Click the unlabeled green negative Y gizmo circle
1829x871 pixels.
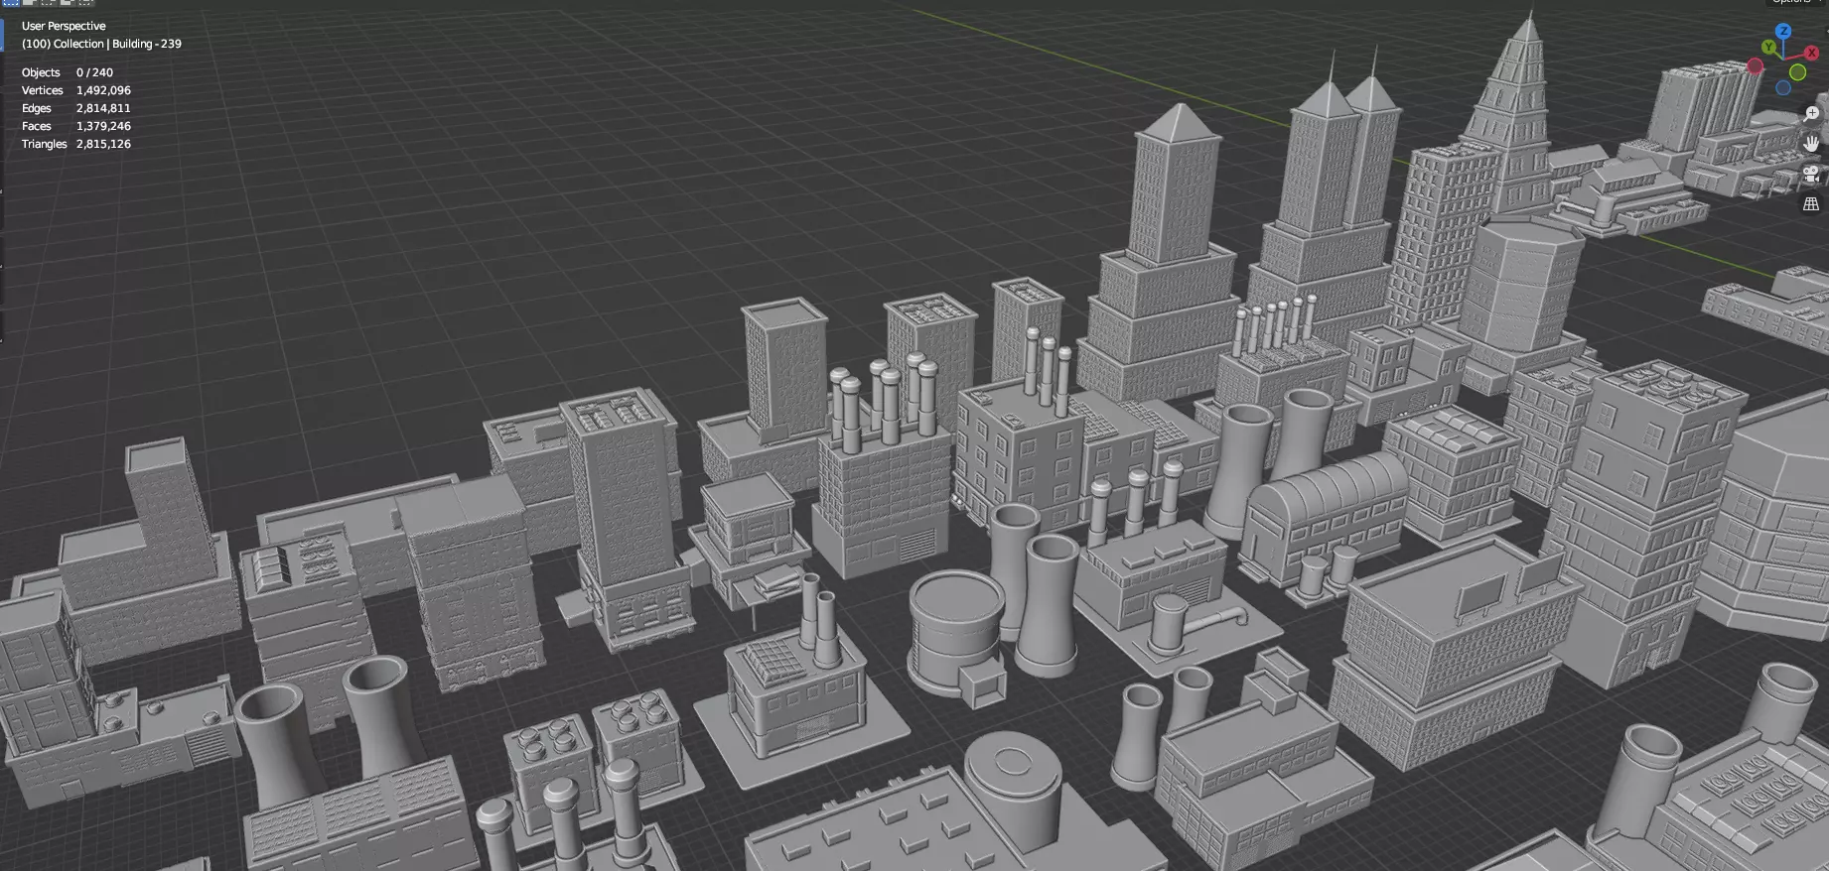[1797, 72]
